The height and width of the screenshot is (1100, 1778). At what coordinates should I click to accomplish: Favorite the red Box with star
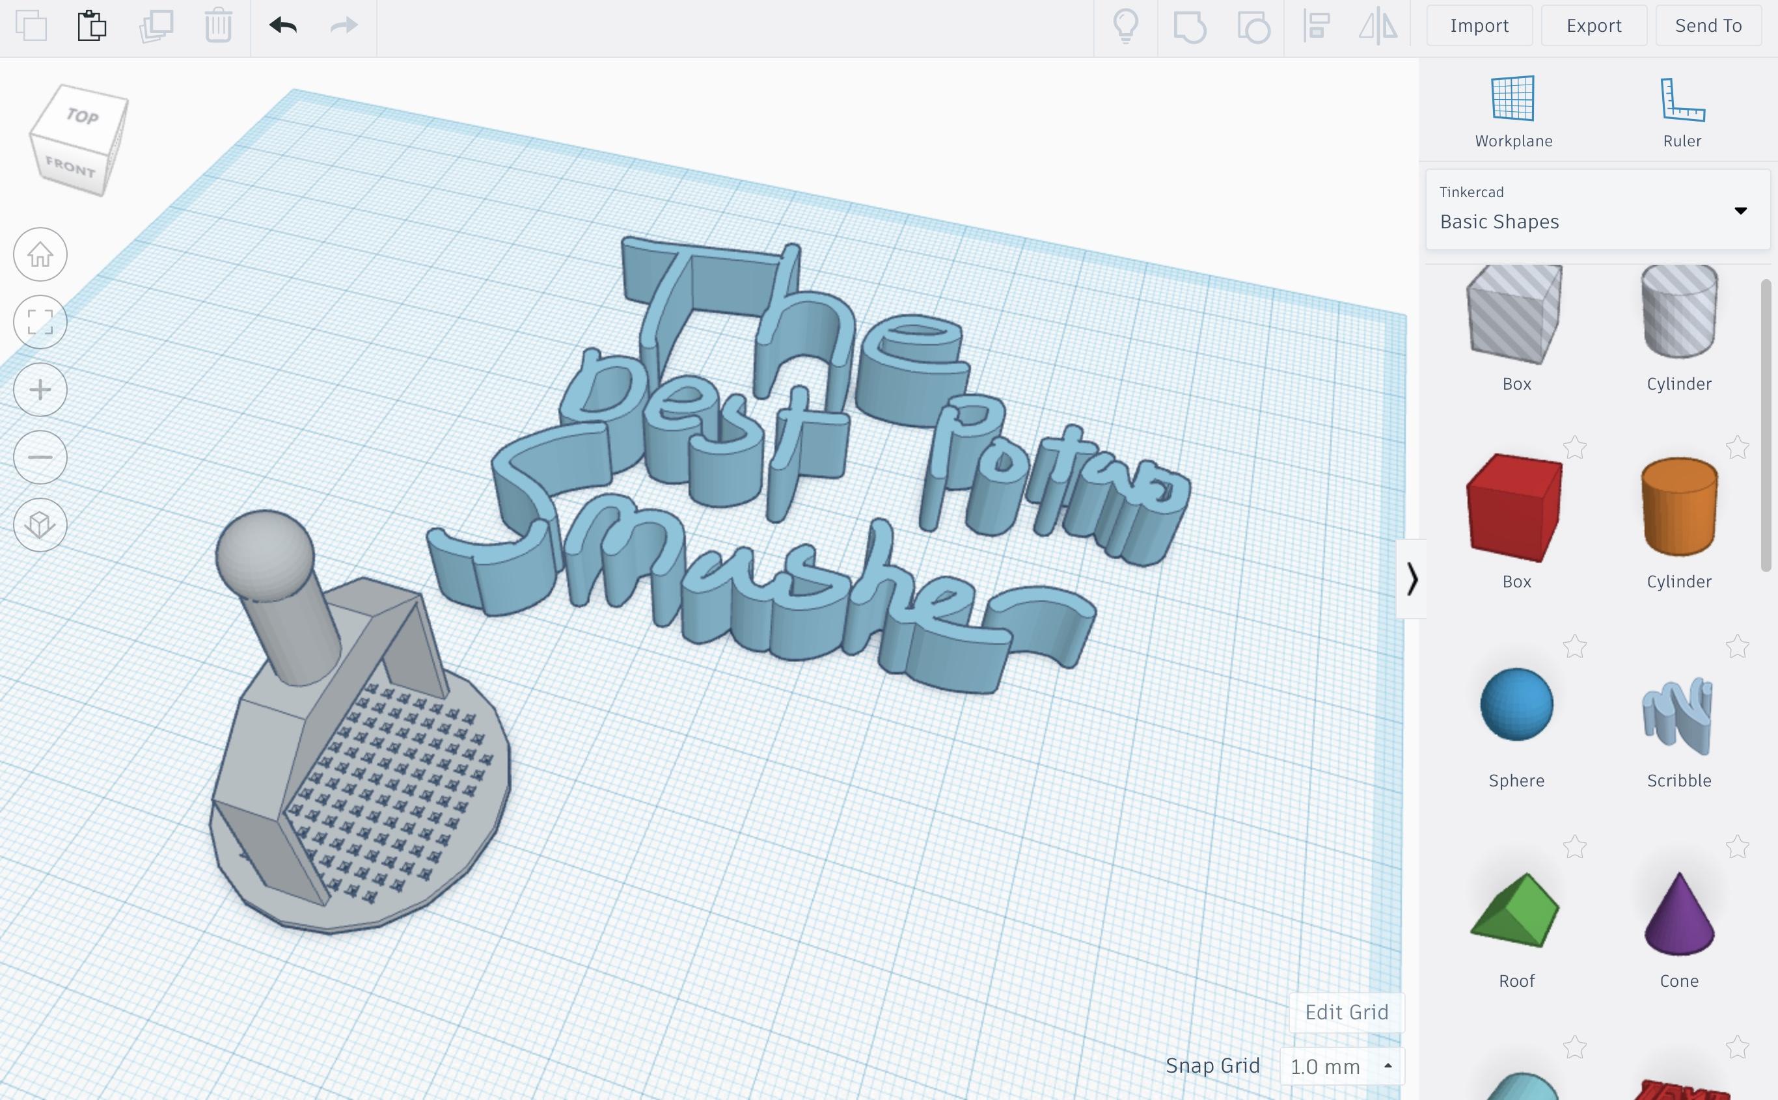pos(1575,447)
